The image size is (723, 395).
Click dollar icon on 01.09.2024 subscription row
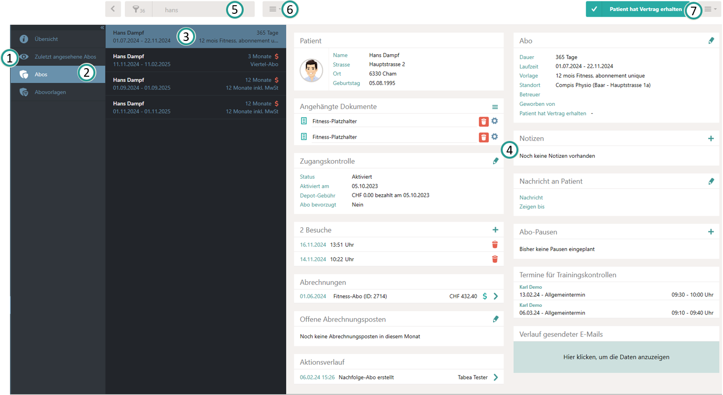[x=277, y=80]
